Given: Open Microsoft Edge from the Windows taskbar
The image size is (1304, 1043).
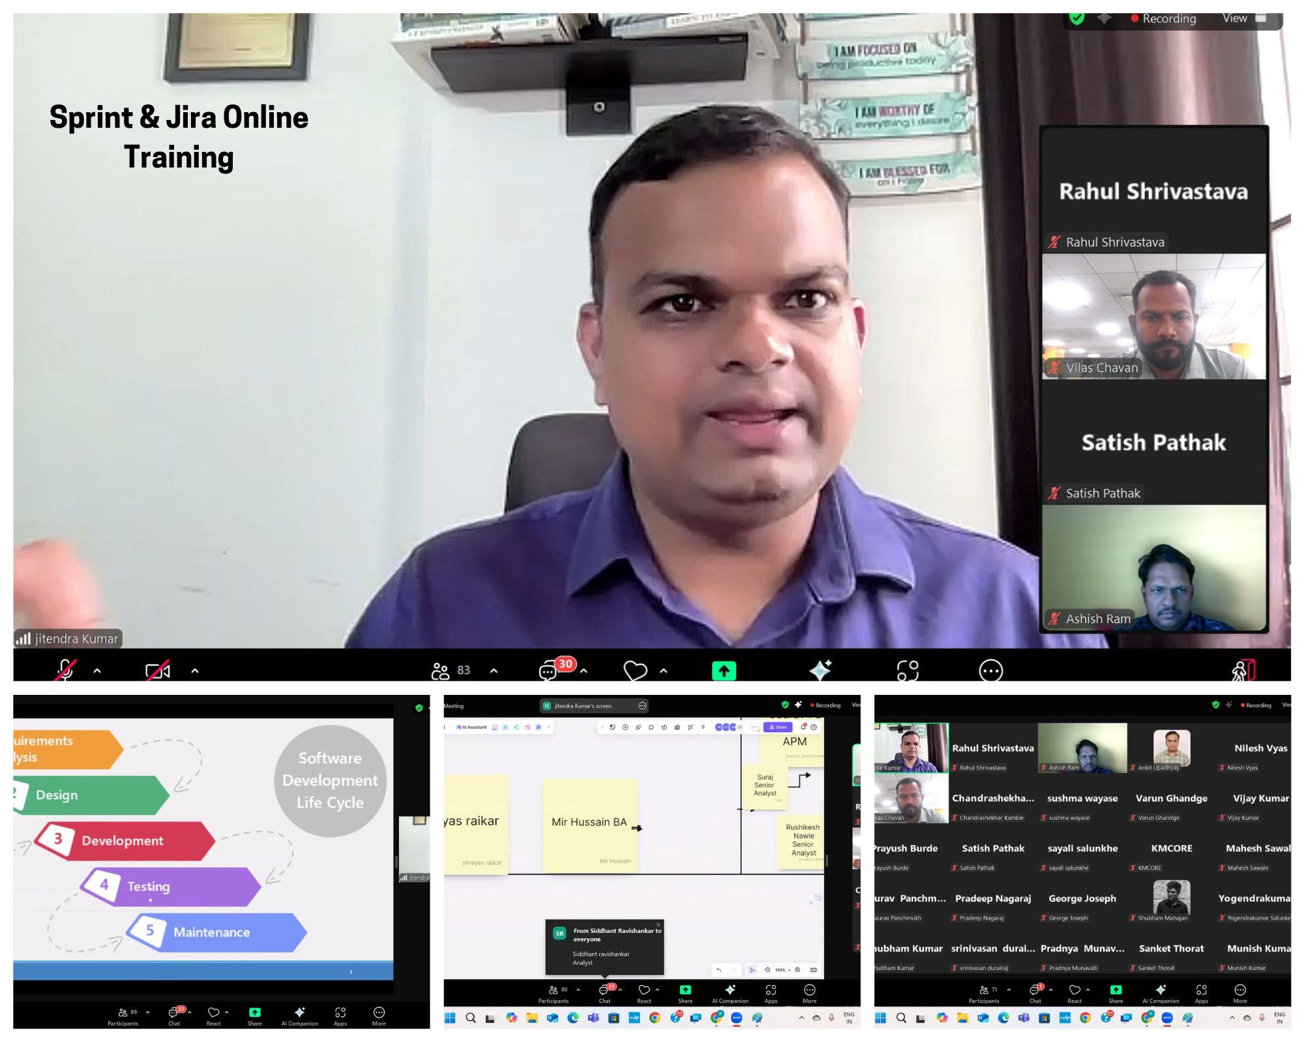Looking at the screenshot, I should (x=573, y=1018).
